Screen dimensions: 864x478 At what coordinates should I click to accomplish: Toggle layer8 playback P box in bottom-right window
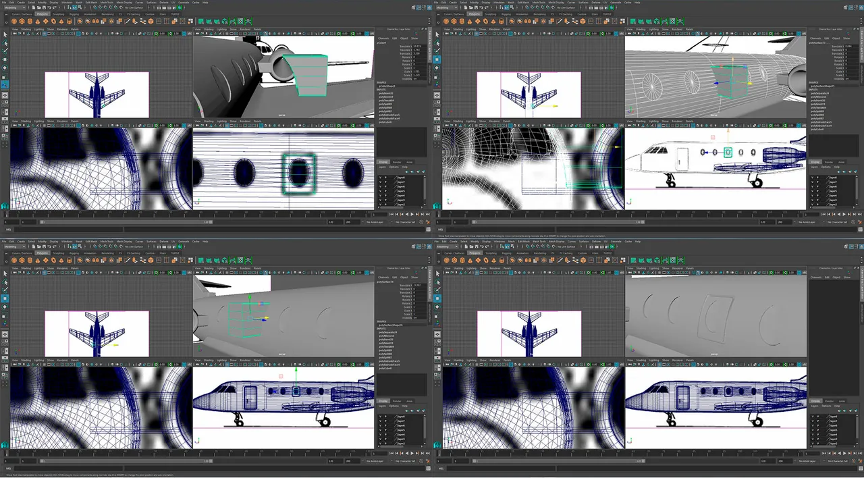819,417
